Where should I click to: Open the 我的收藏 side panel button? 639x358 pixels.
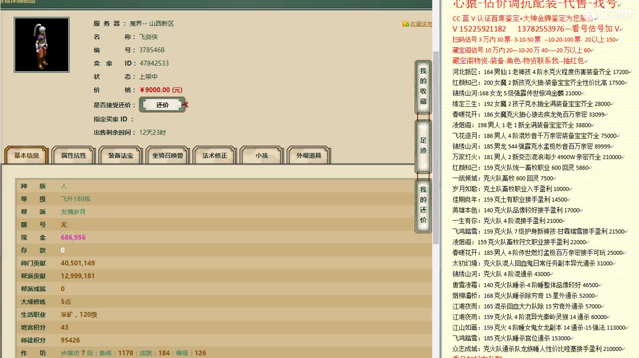pos(423,86)
